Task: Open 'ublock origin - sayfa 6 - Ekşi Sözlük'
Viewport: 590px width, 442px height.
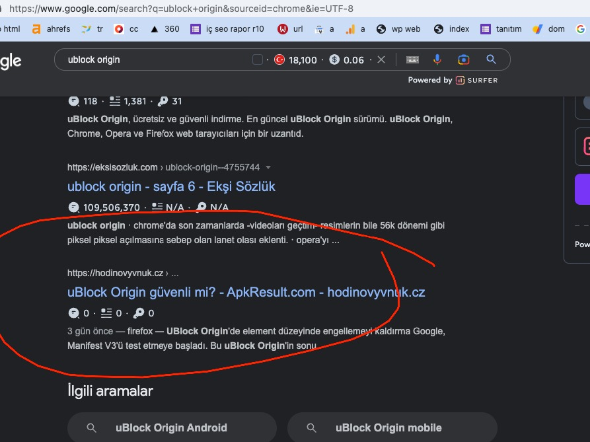Action: [x=171, y=186]
